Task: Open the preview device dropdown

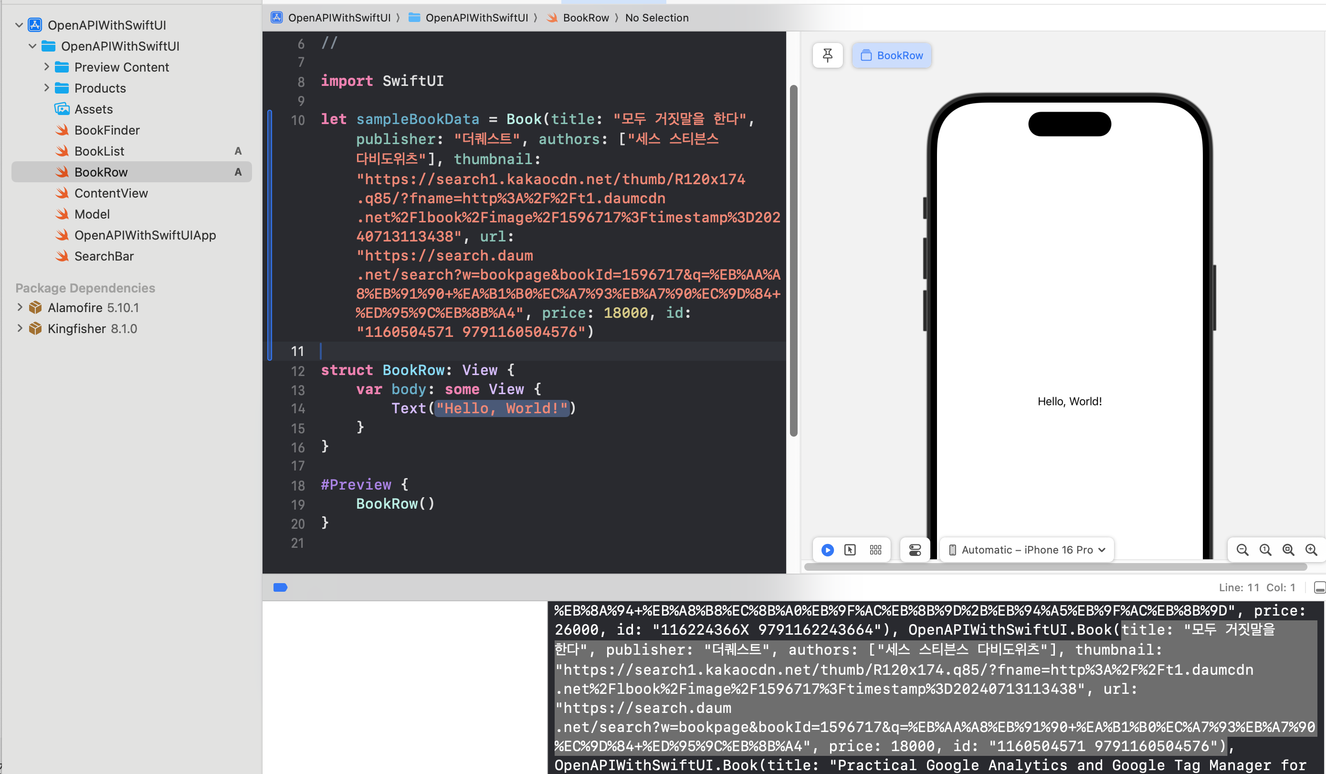Action: (x=1027, y=550)
